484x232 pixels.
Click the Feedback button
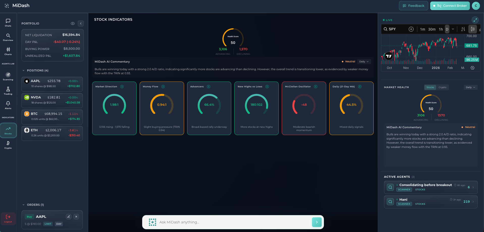click(x=414, y=6)
